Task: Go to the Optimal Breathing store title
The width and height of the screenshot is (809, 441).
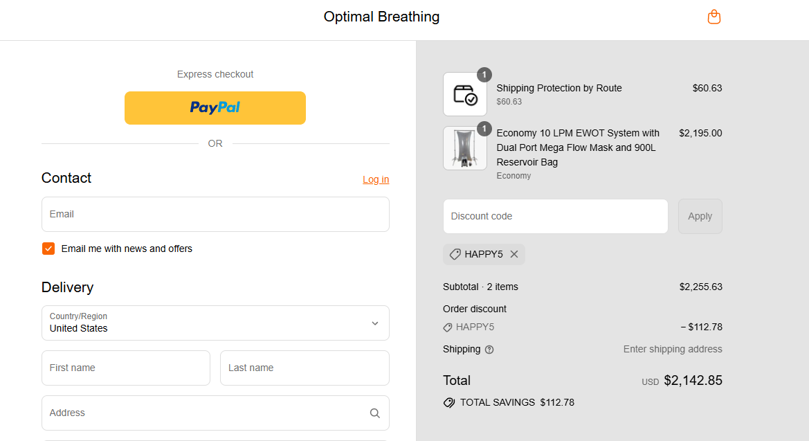Action: coord(381,17)
